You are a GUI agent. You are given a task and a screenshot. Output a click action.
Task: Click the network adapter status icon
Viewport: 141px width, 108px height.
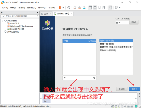(x=119, y=106)
